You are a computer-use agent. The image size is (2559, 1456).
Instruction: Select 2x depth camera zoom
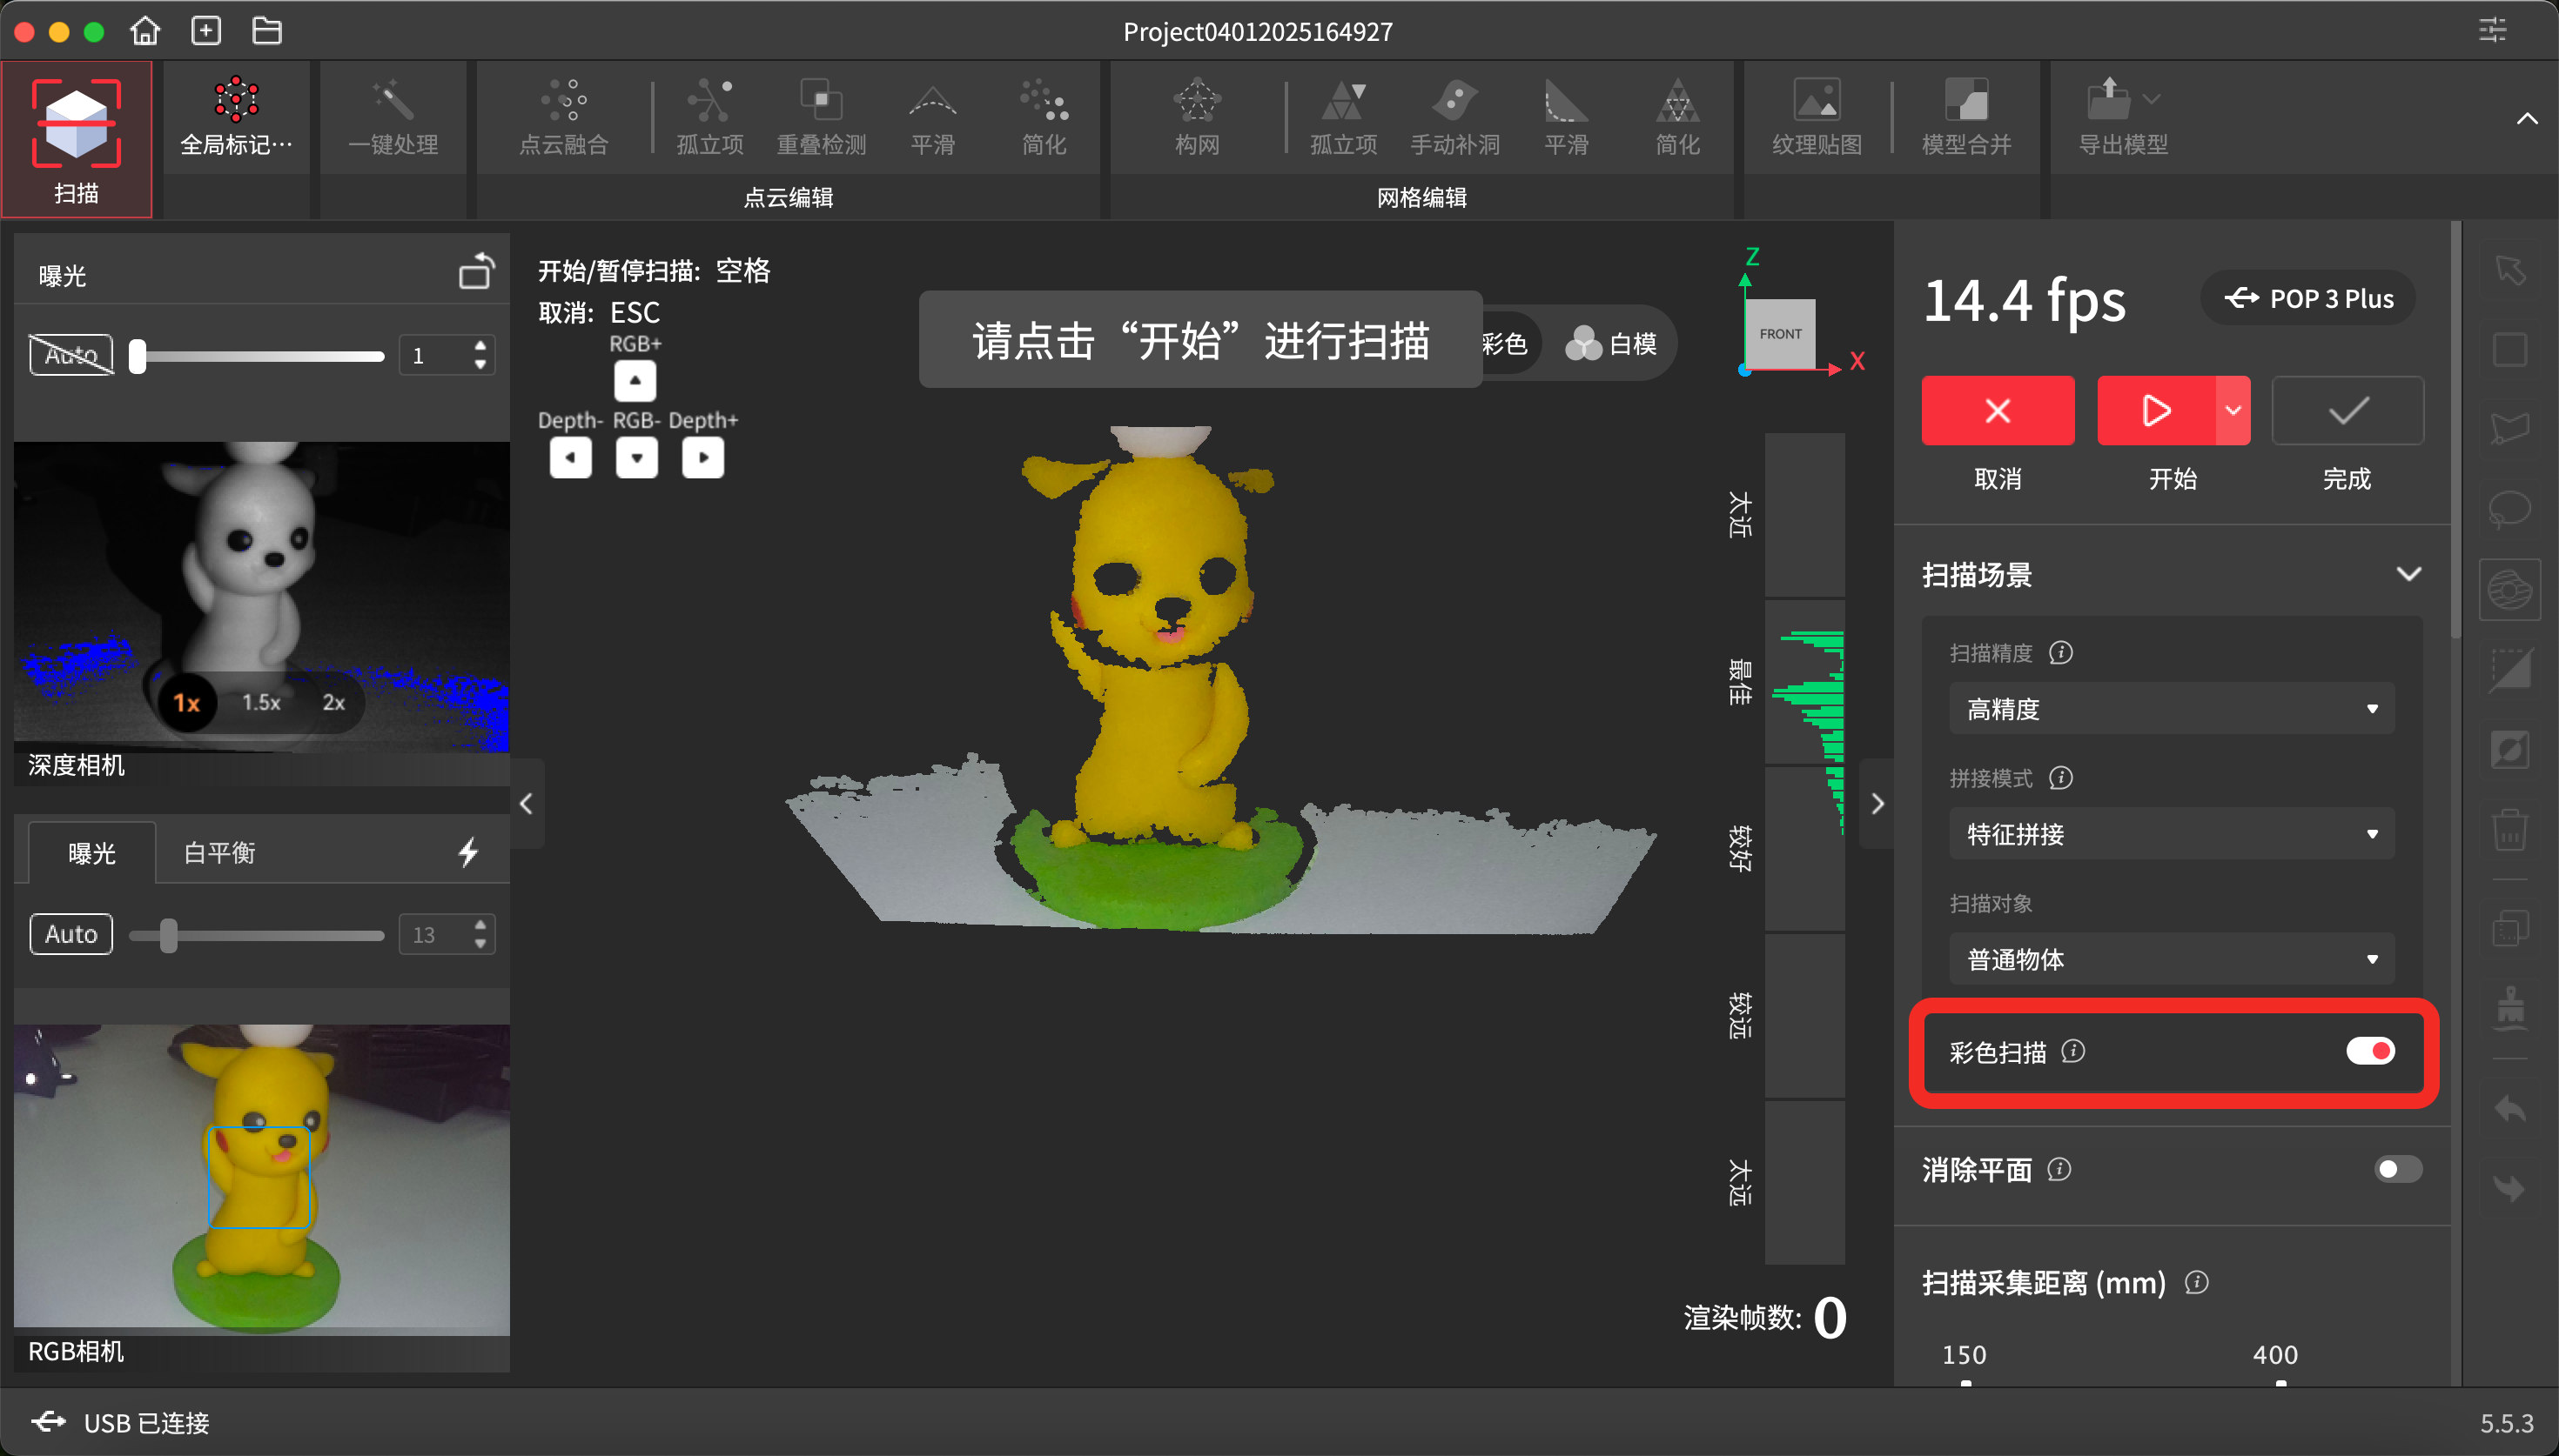pyautogui.click(x=334, y=702)
